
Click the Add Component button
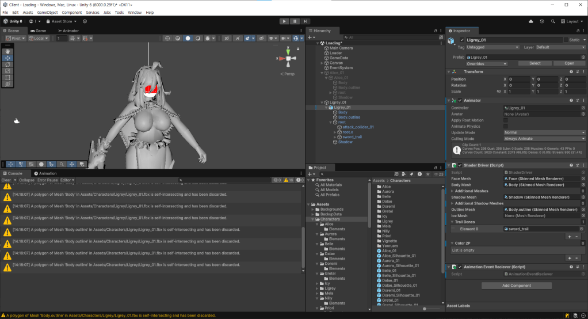(x=517, y=286)
